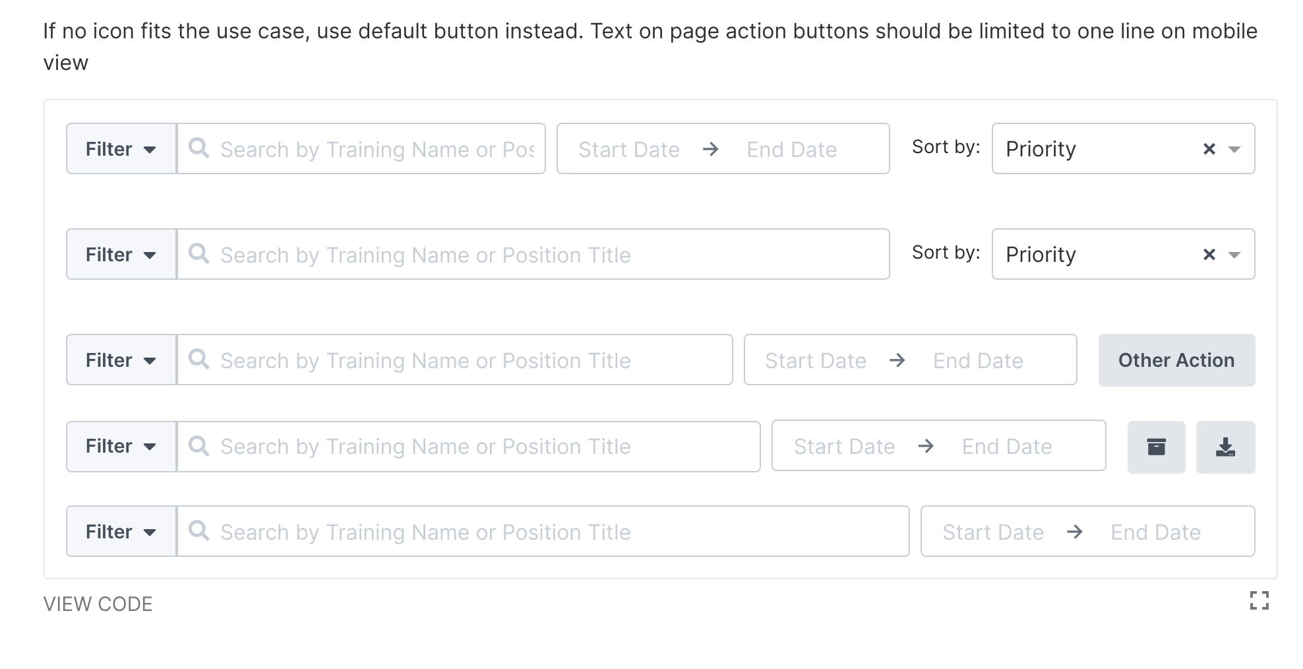
Task: Click Start Date beside the archive button
Action: (x=844, y=447)
